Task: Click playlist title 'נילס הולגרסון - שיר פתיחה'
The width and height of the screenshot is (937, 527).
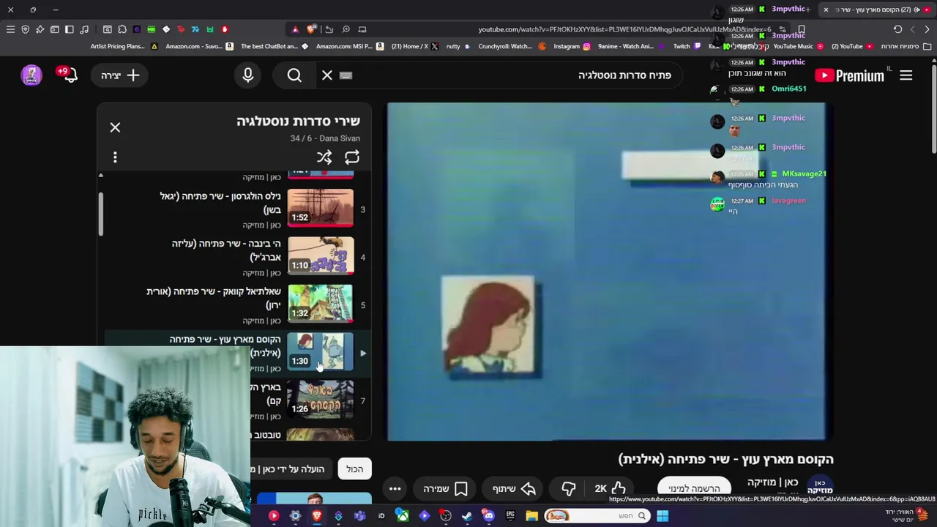Action: tap(220, 203)
